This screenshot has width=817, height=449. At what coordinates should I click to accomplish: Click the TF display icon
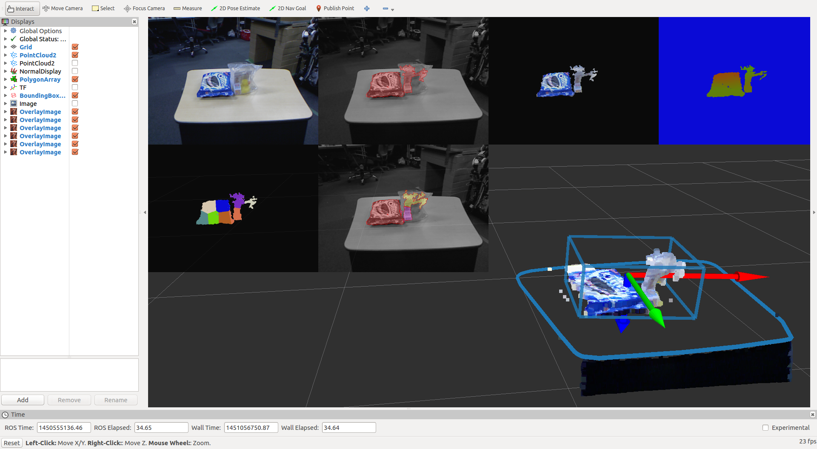tap(14, 87)
